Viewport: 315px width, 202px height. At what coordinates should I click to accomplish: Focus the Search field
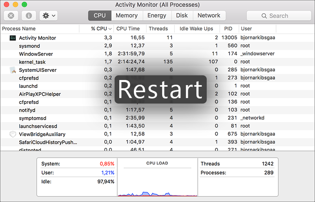(x=279, y=16)
